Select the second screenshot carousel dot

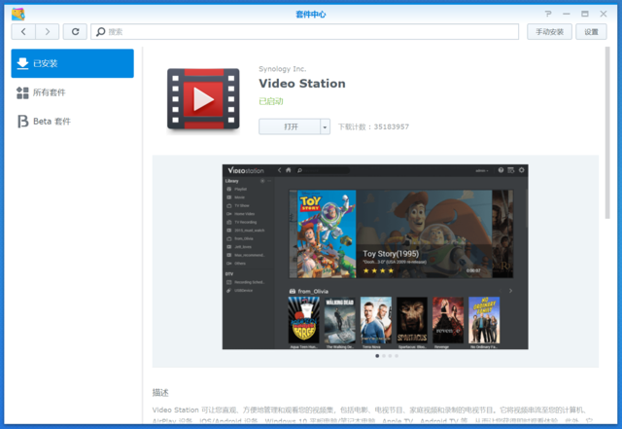coord(384,356)
